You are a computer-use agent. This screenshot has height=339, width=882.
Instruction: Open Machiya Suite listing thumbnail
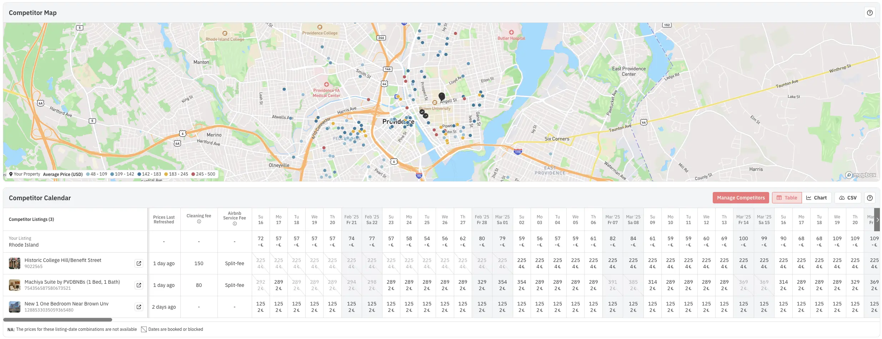click(15, 285)
